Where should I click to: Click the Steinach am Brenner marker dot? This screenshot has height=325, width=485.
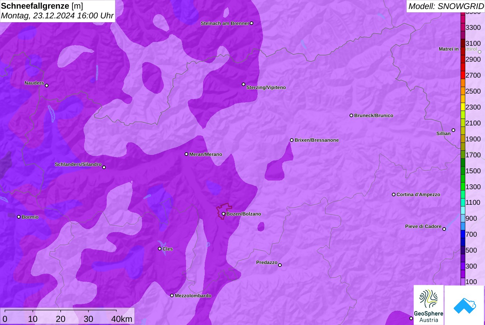252,23
